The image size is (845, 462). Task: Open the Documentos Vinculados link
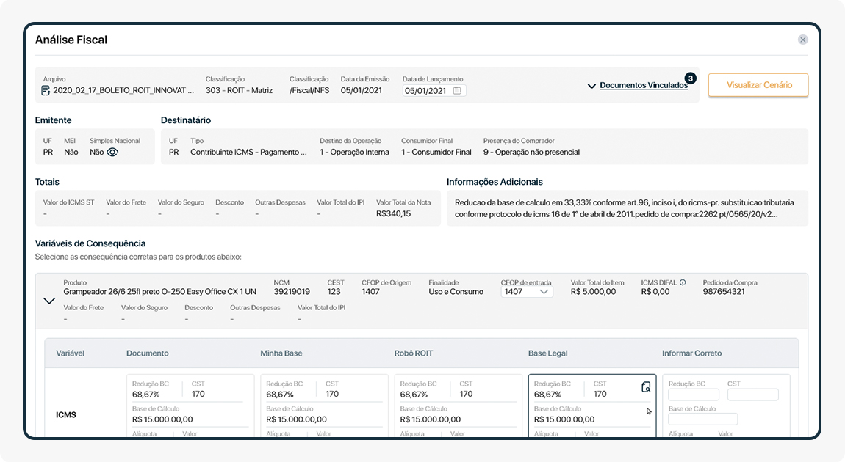644,85
